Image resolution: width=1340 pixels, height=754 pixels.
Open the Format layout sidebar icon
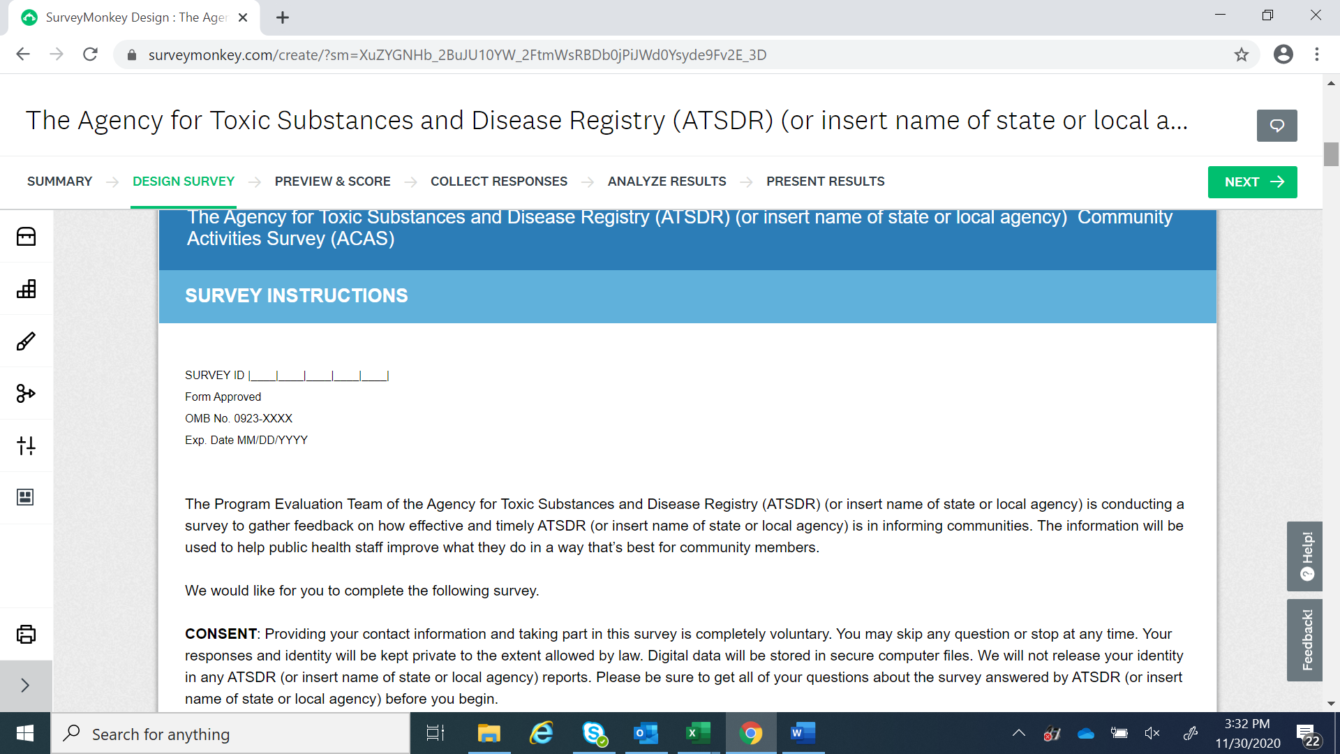pyautogui.click(x=26, y=497)
